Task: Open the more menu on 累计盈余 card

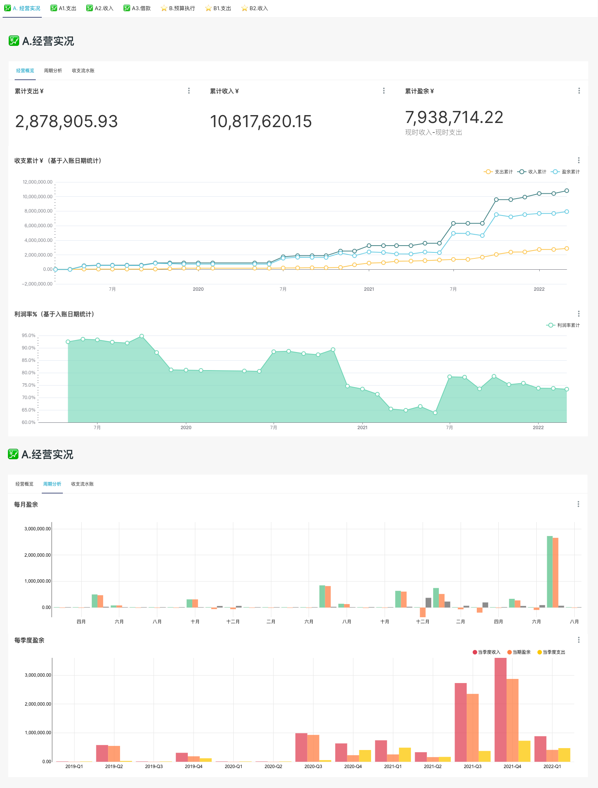Action: pos(579,91)
